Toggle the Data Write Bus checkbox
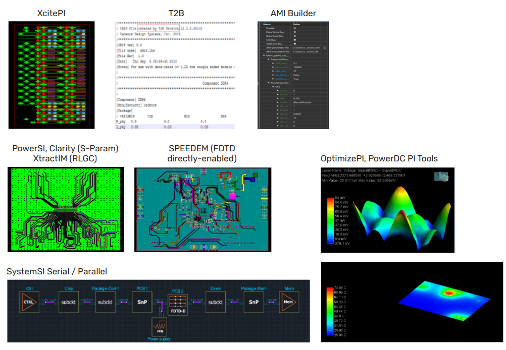506x350 pixels. [295, 32]
